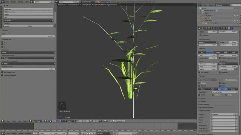Toggle the highlighted translate manipulator icon
The height and width of the screenshot is (135, 241).
click(60, 121)
